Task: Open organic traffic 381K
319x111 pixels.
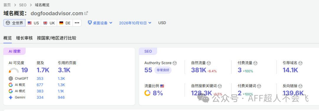Action: 199,70
